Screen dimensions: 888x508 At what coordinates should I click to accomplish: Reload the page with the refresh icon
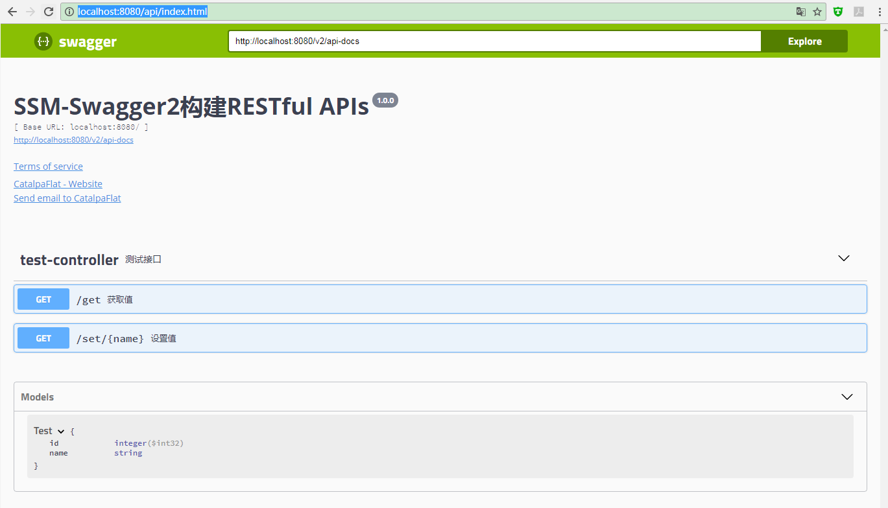(x=49, y=12)
